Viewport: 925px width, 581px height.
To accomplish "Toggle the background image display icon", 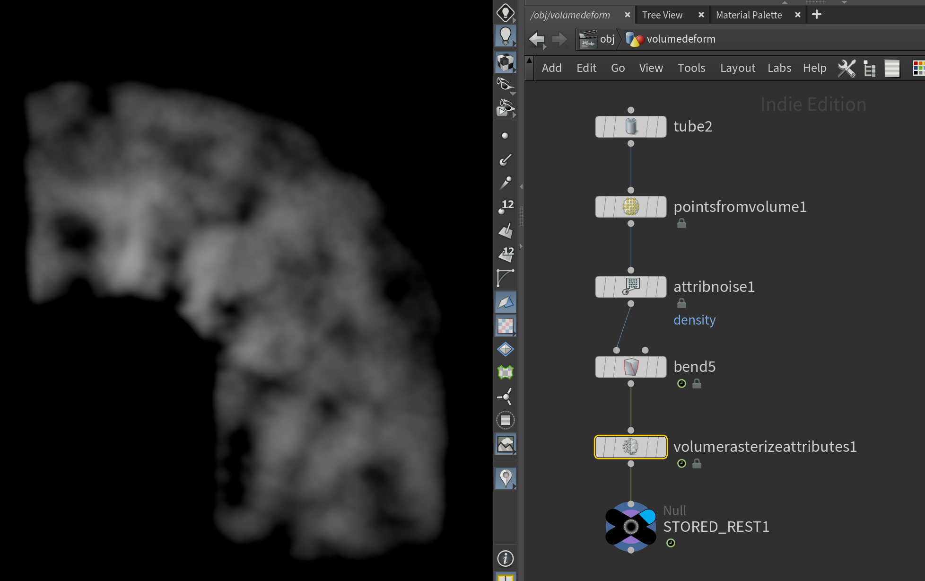I will (x=505, y=444).
